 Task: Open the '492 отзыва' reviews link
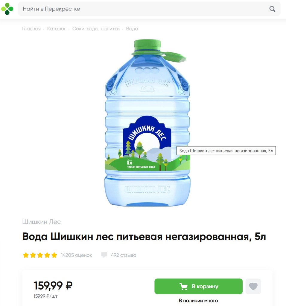(124, 255)
